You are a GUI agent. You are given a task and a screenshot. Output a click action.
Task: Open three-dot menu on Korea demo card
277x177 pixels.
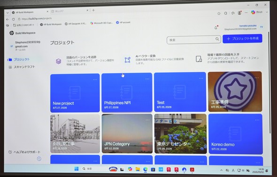257,120
